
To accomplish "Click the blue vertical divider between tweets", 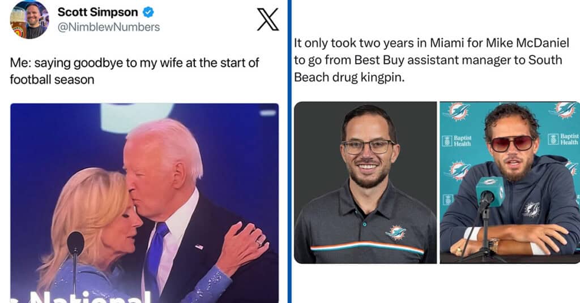I will point(289,151).
